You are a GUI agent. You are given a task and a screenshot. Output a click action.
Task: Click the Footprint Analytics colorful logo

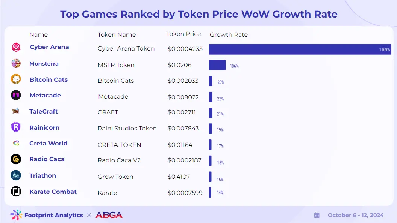(x=16, y=215)
